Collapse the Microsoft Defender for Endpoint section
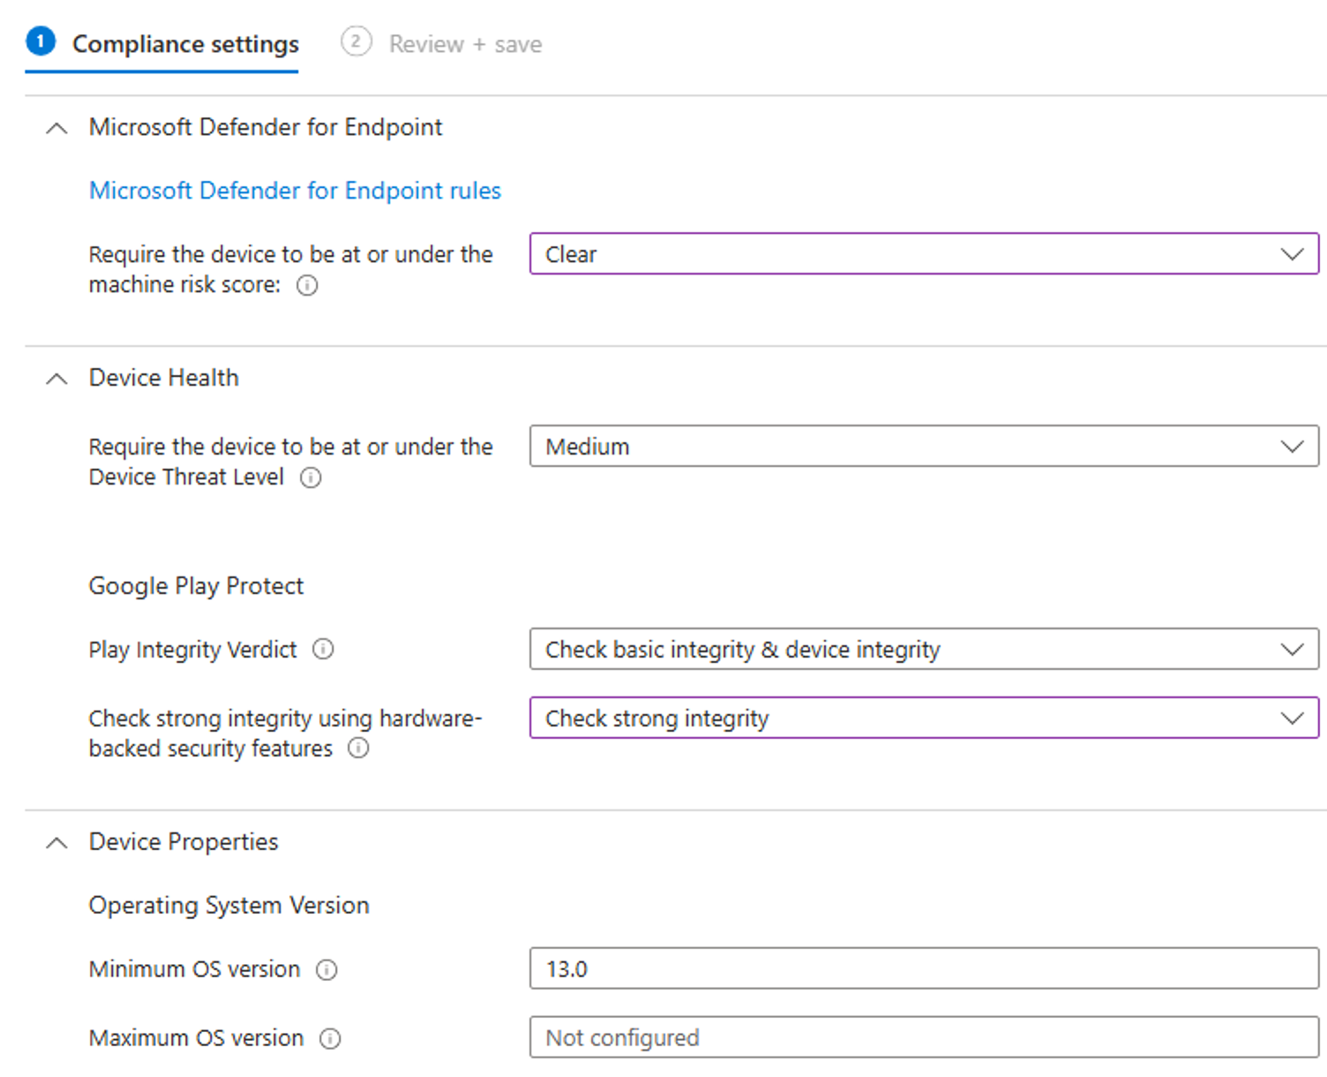Image resolution: width=1327 pixels, height=1077 pixels. pos(56,128)
